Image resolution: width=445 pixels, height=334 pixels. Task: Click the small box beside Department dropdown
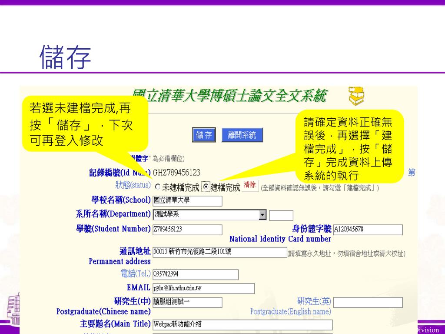[281, 216]
